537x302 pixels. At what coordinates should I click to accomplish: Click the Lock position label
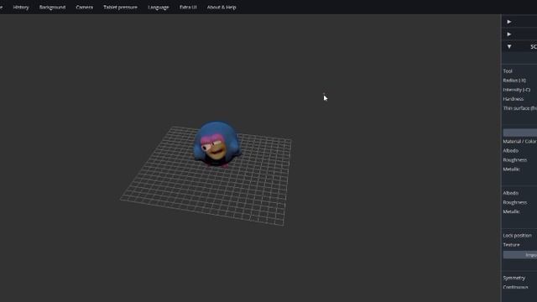[517, 236]
